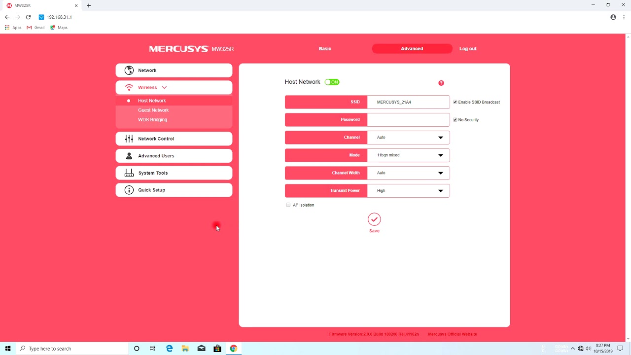Click the Wireless Wi-Fi signal icon
Screen dimensions: 631x355
click(x=129, y=87)
